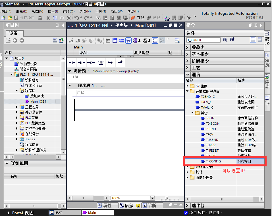Screen dimensions: 272x216
Task: Click the undo arrow in toolbar
Action: 76,18
